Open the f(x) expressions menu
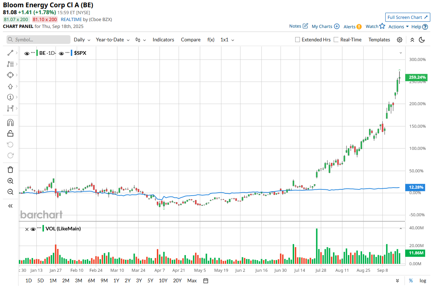This screenshot has height=295, width=431. [x=211, y=40]
